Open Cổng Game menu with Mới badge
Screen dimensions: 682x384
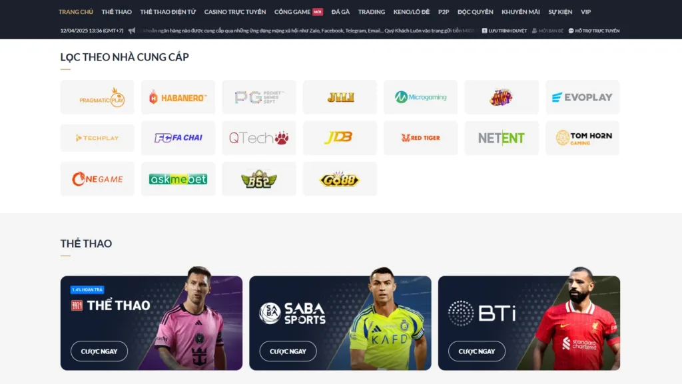(298, 12)
